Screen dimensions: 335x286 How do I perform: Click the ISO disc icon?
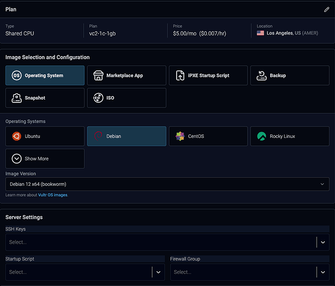[x=98, y=98]
